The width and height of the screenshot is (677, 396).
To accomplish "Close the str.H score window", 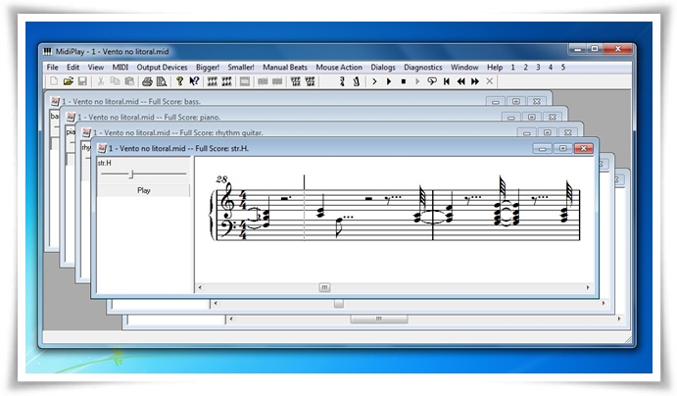I will 584,149.
